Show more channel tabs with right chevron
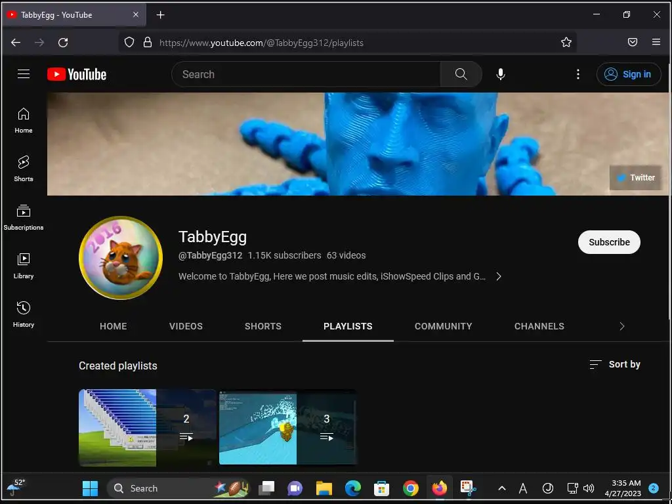This screenshot has height=504, width=672. [x=622, y=327]
